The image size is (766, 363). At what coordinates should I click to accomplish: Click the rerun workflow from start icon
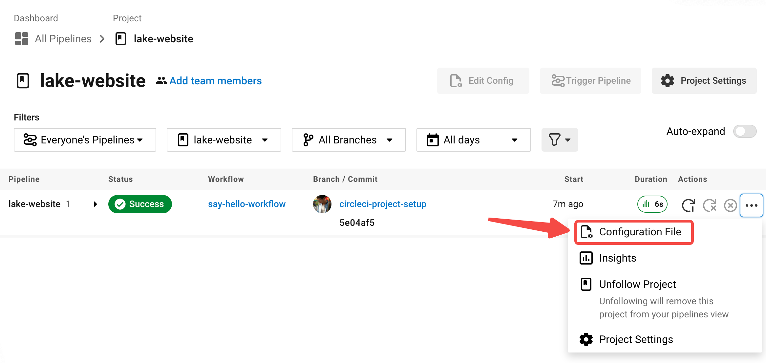click(688, 205)
